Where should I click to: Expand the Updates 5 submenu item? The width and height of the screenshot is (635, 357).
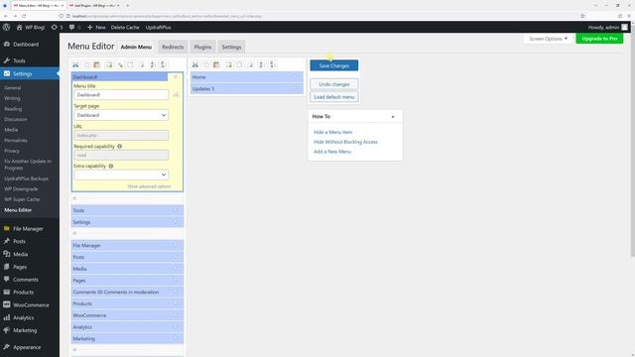click(296, 88)
